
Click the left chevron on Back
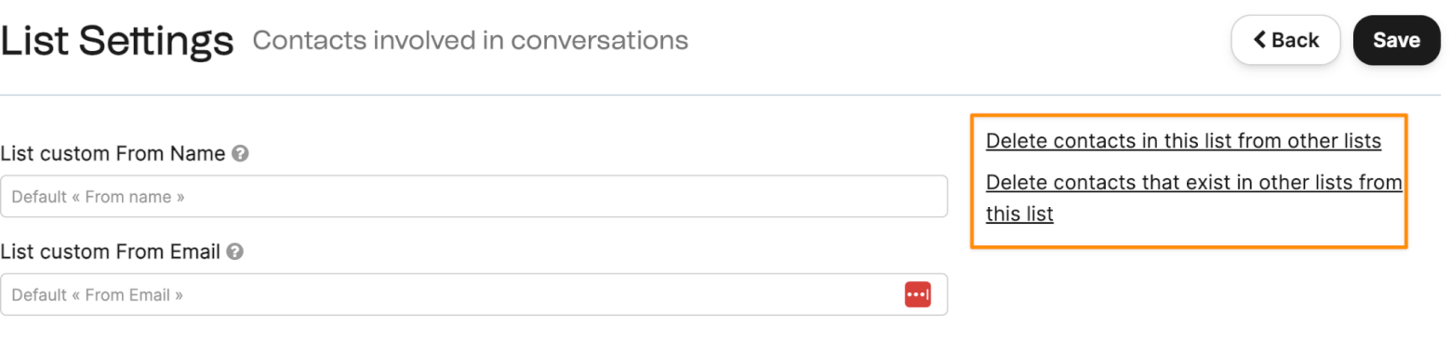(x=1259, y=40)
